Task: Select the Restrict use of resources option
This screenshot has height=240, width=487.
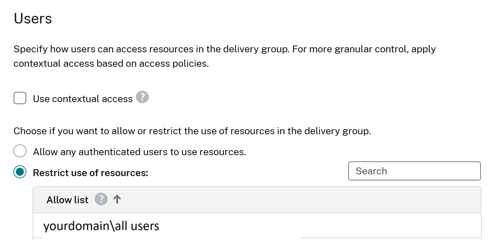Action: (20, 172)
